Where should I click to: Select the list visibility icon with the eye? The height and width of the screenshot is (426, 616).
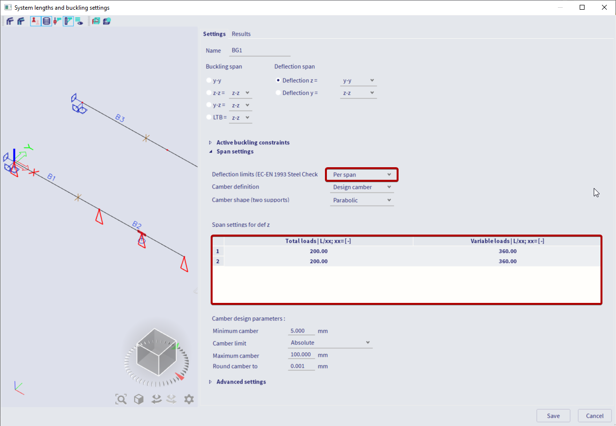pyautogui.click(x=77, y=21)
